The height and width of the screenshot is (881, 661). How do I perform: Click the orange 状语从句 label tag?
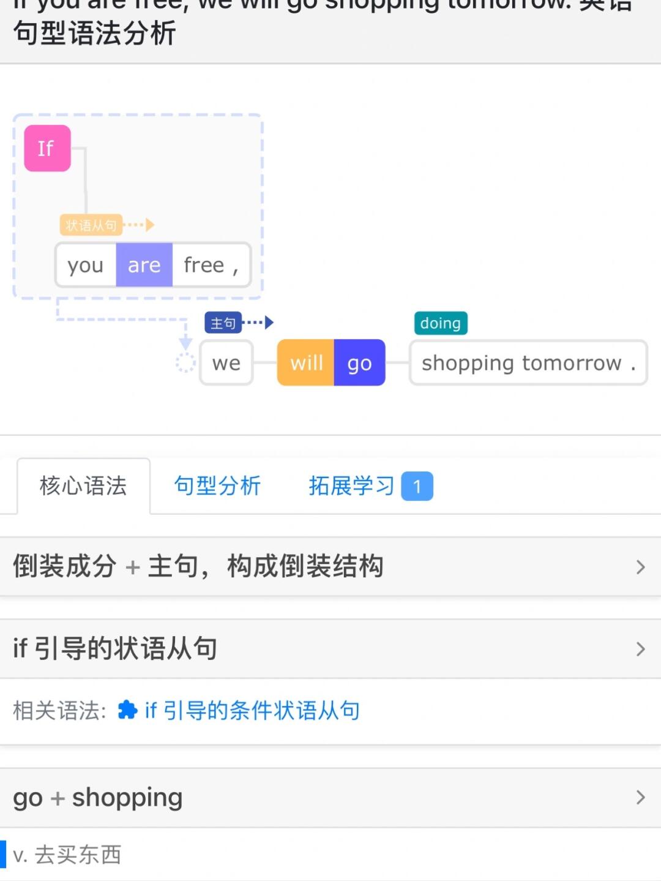pos(91,225)
